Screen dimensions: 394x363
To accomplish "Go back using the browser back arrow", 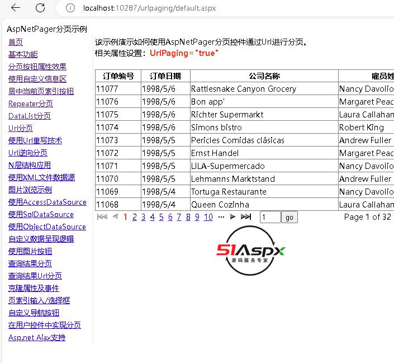I will point(16,8).
